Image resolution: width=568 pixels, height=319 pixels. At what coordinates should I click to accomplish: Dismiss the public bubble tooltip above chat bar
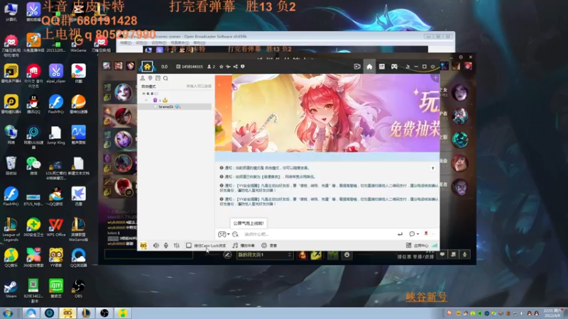248,223
